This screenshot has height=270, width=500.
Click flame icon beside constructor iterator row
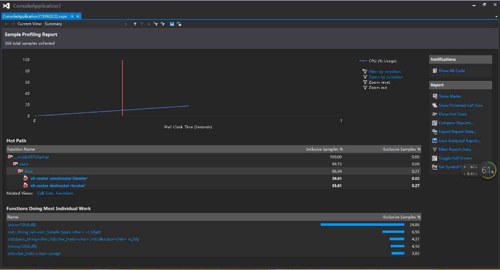(26, 178)
